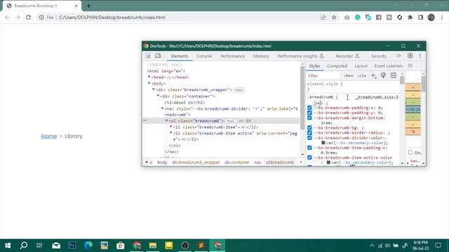This screenshot has width=449, height=252.
Task: Expand the head element node
Action: point(149,77)
